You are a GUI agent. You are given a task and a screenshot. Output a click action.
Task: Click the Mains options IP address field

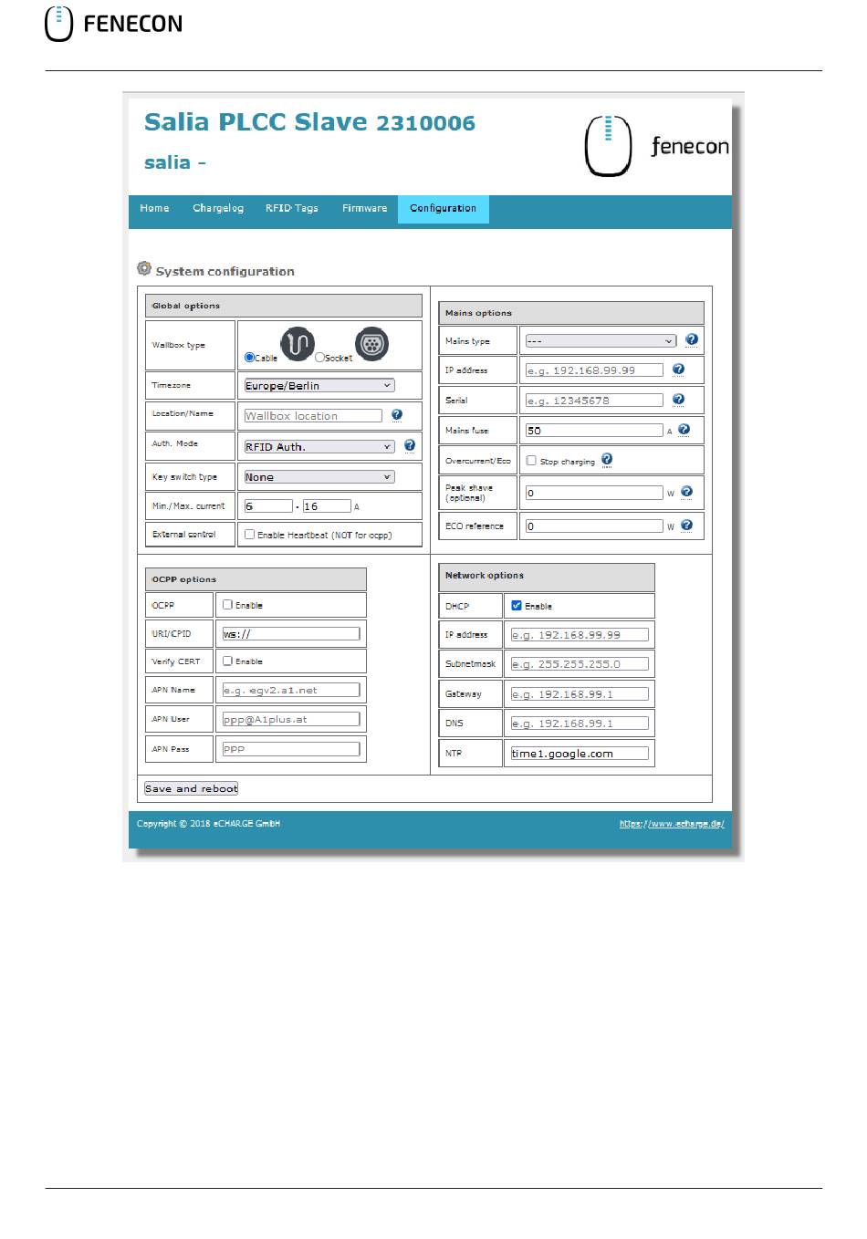594,370
